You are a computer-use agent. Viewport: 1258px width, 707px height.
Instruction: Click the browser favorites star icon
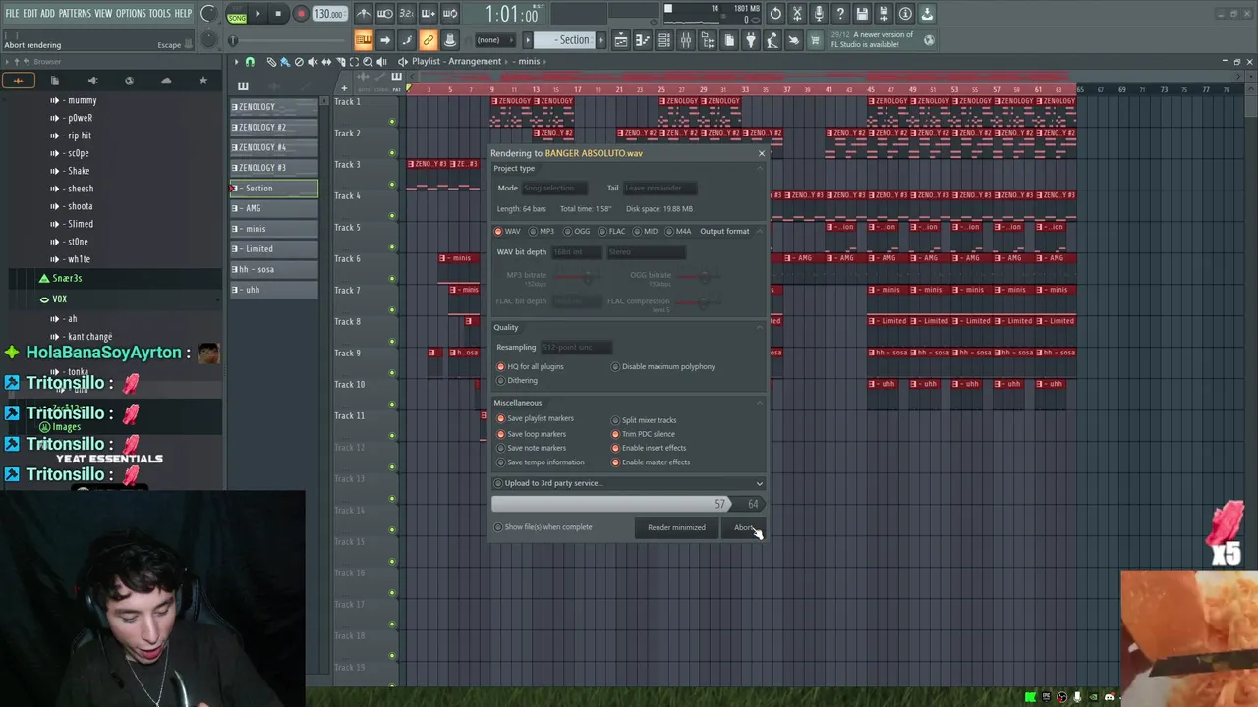[x=203, y=81]
